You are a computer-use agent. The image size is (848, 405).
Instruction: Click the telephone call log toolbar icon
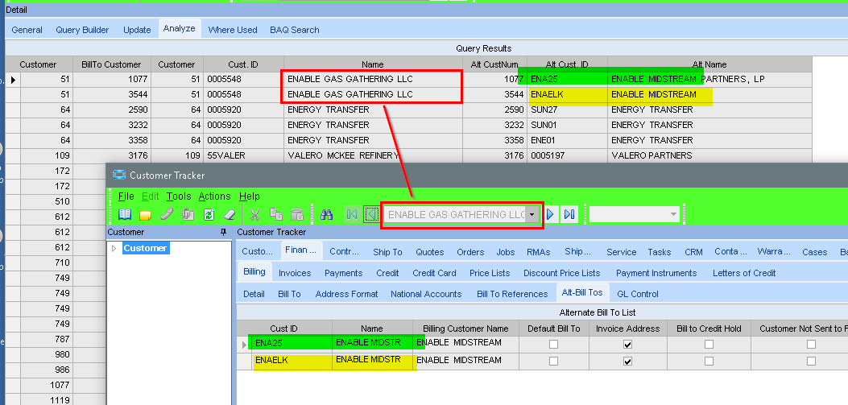click(x=167, y=215)
